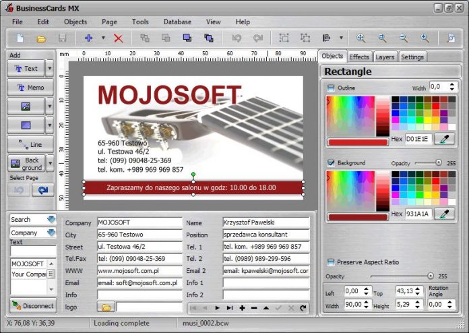Viewport: 469px width, 333px height.
Task: Click the New document toolbar icon
Action: point(20,38)
